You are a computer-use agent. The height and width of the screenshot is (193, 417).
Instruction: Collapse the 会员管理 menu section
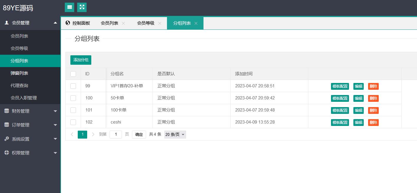pyautogui.click(x=55, y=23)
